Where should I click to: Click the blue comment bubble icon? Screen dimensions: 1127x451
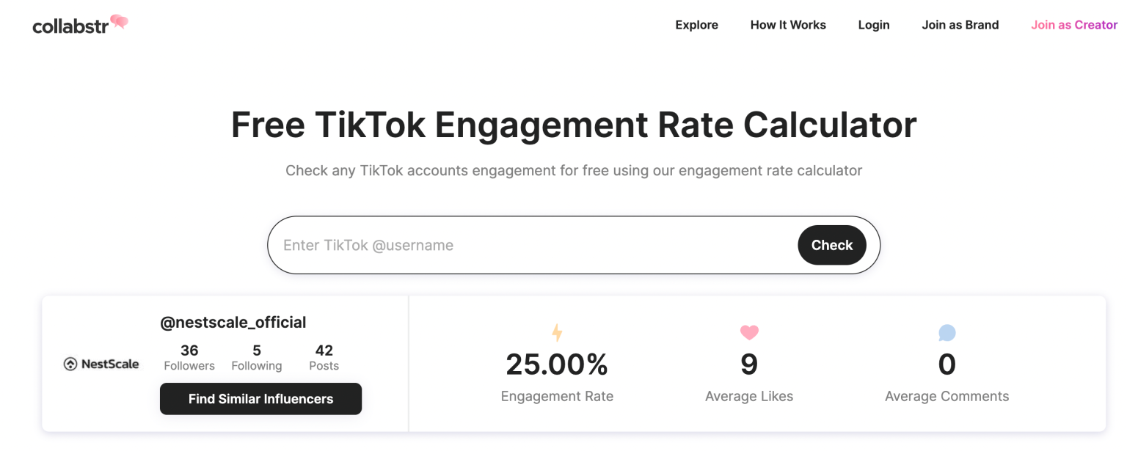coord(947,332)
